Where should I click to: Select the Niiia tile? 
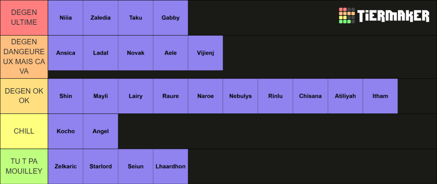coord(66,18)
